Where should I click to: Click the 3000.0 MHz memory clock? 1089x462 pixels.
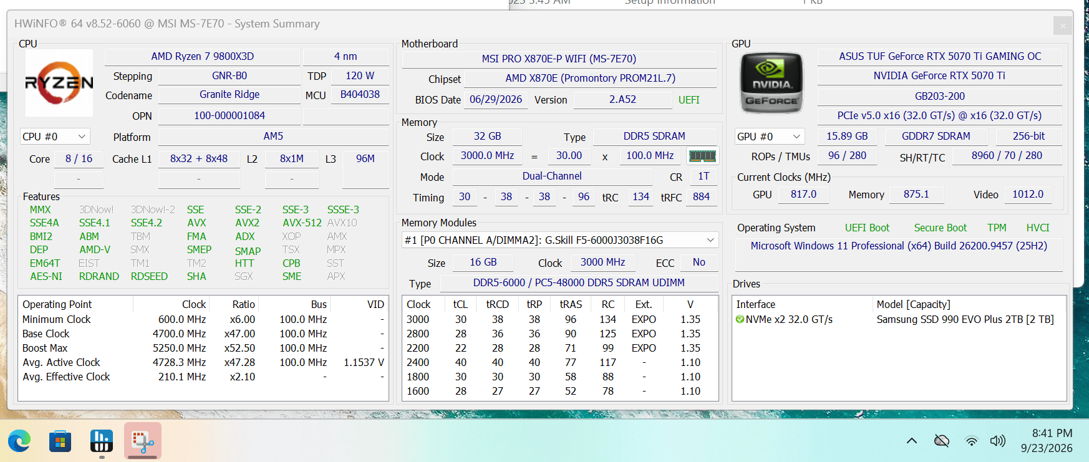pyautogui.click(x=487, y=155)
